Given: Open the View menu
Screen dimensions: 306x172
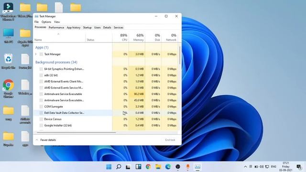Looking at the screenshot, I should coord(57,22).
